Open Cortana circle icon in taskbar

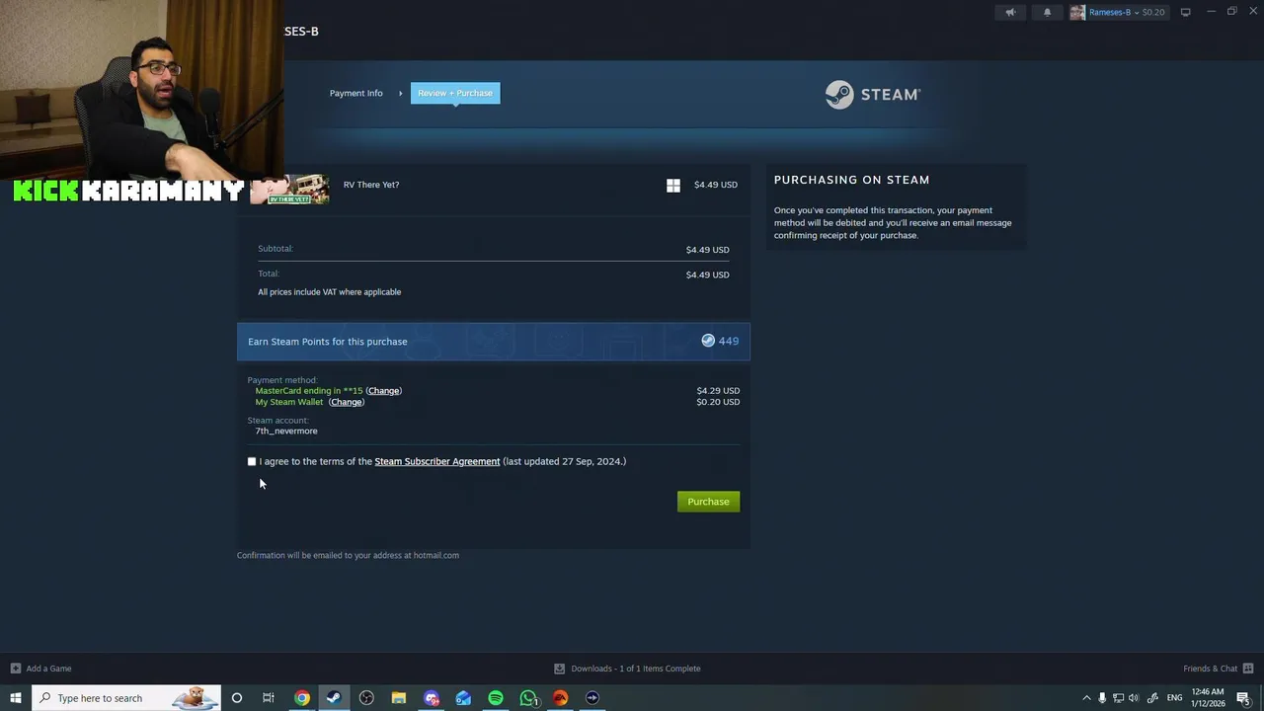[x=236, y=698]
